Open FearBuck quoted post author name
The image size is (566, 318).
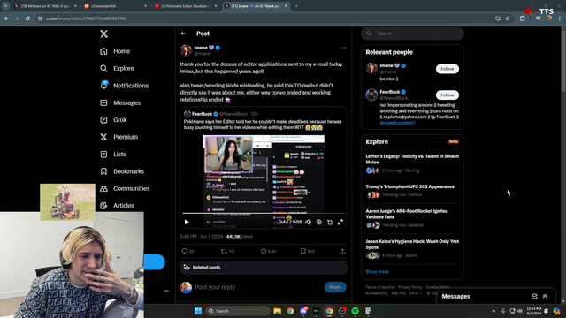(203, 114)
